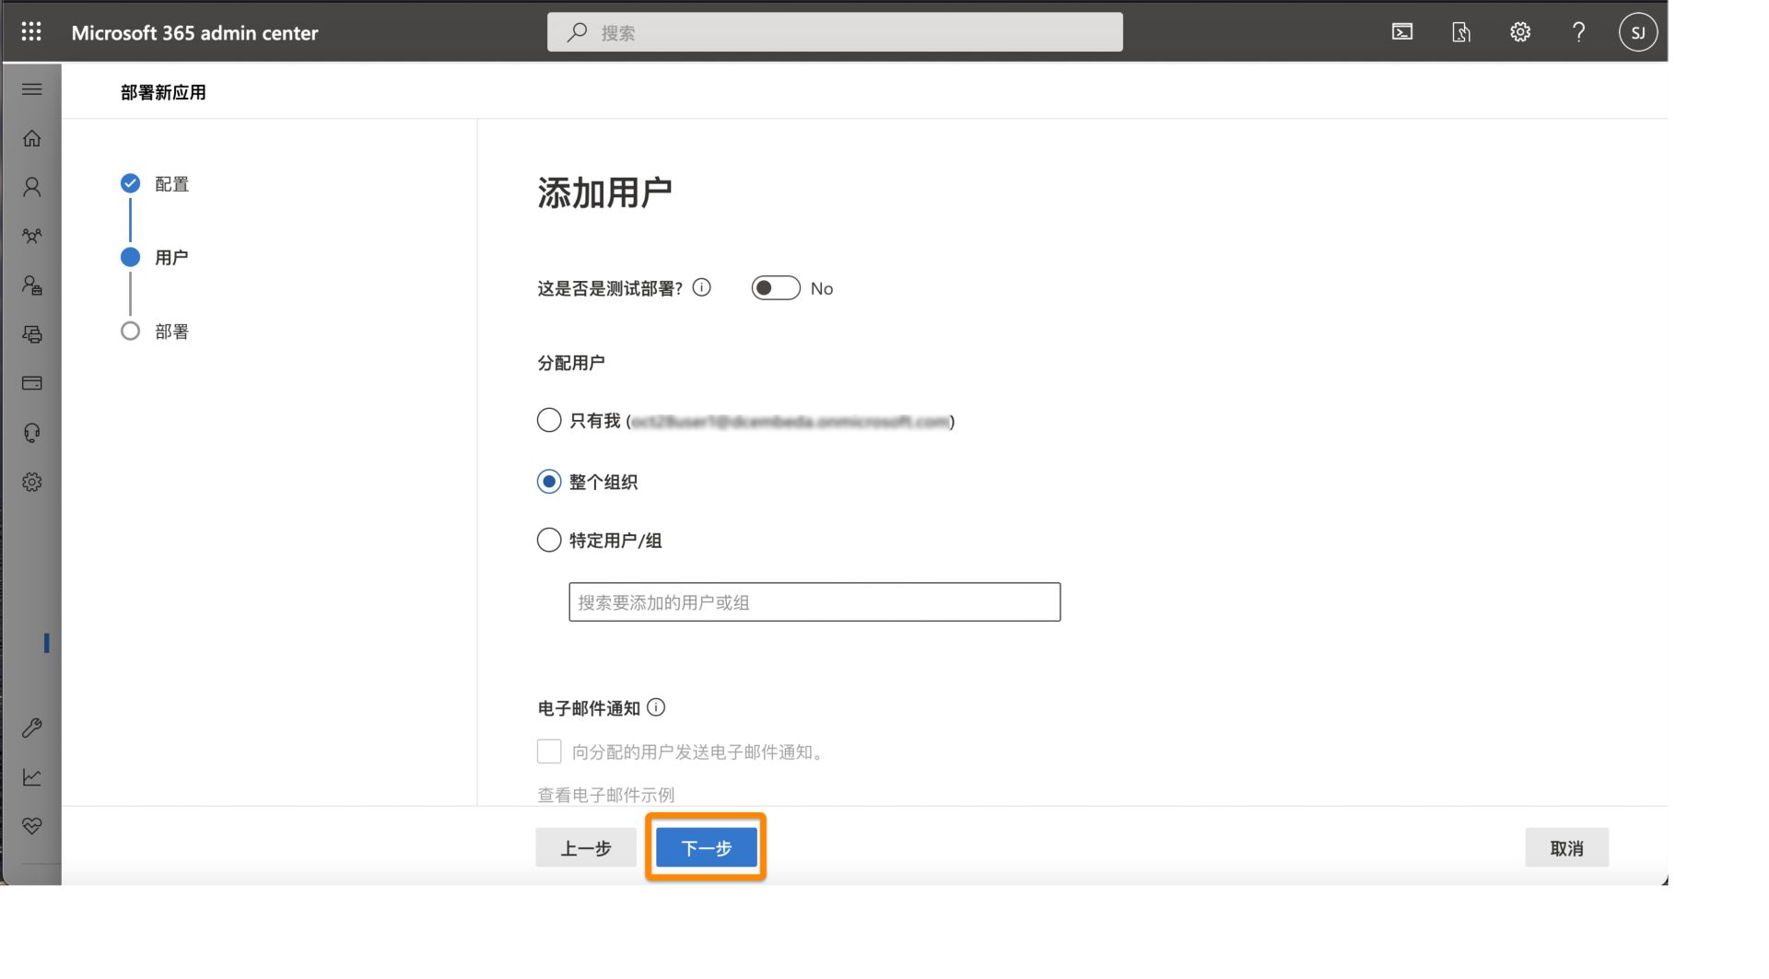Select the 只有我 radio option
Viewport: 1769px width, 979px height.
click(549, 421)
